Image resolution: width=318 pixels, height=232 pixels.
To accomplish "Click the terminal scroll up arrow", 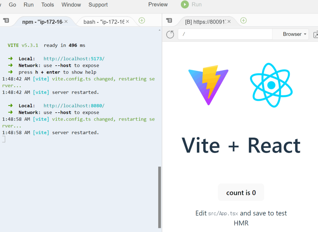I will (x=160, y=30).
